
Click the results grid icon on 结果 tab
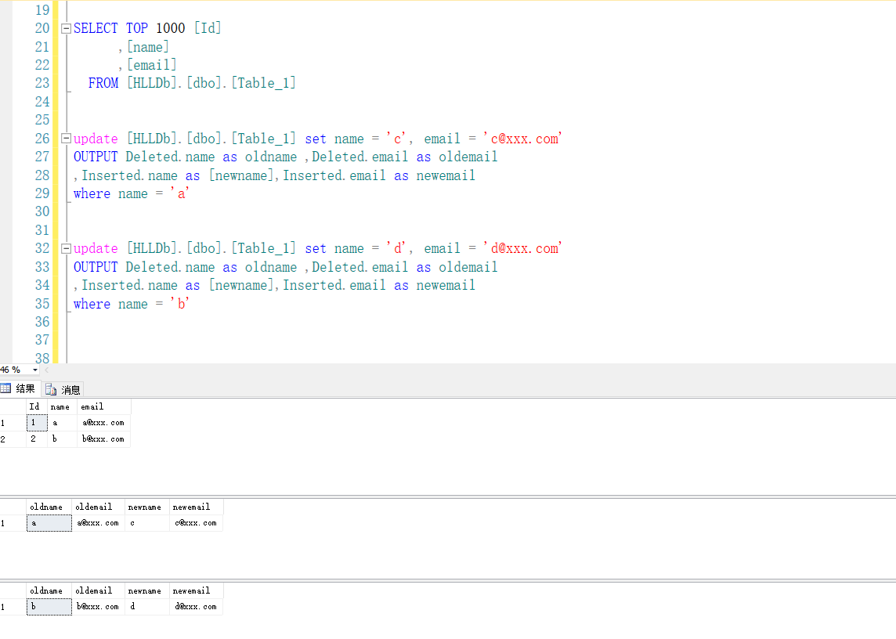[5, 388]
